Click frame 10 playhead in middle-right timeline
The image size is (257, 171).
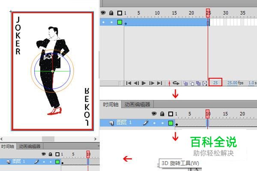coord(207,114)
